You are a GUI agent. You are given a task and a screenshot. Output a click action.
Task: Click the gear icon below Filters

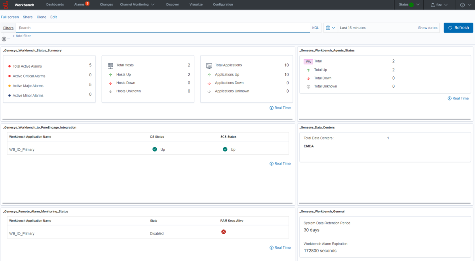coord(4,39)
